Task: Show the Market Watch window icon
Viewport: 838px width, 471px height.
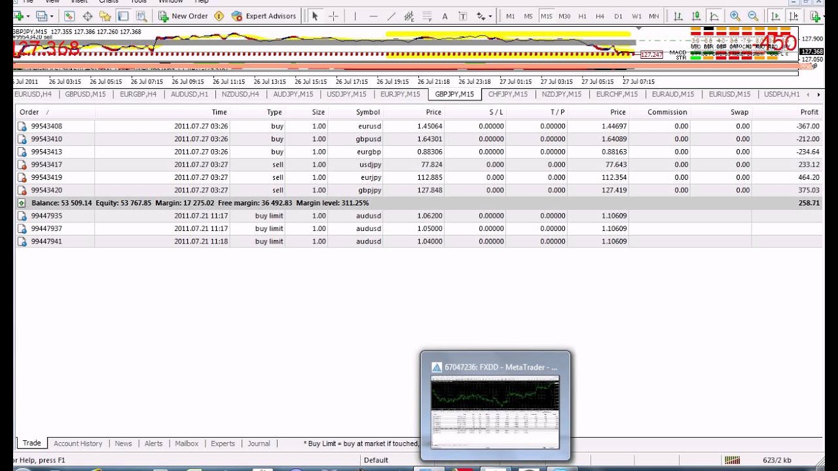Action: [x=69, y=16]
